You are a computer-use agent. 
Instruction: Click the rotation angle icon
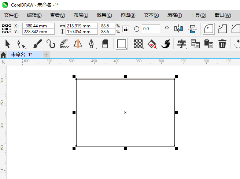pos(136,29)
